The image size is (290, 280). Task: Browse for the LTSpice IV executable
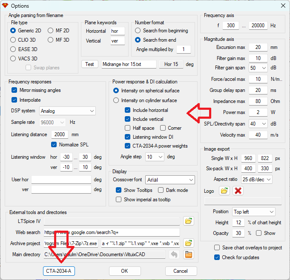(188, 221)
